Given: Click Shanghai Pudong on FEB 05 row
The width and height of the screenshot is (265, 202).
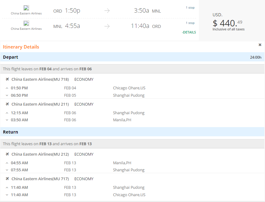Looking at the screenshot, I should pyautogui.click(x=129, y=95).
